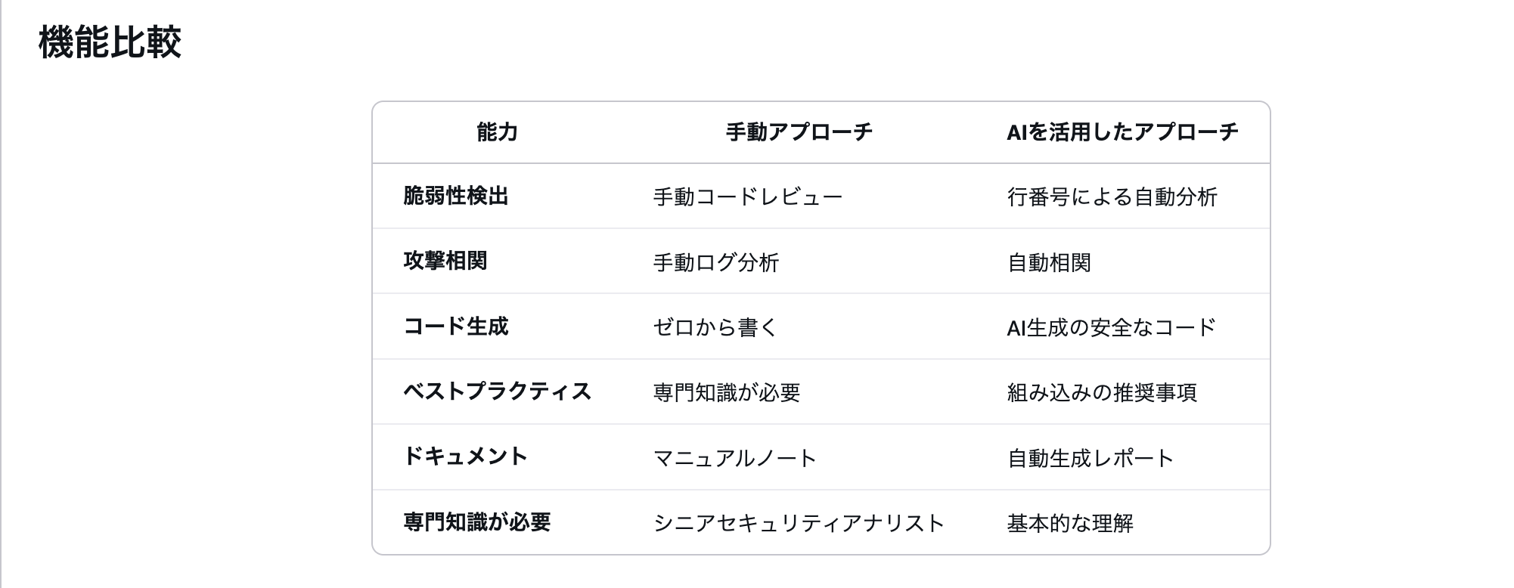Click the 手動アプローチ column header
Screen dimensions: 1514x588
[799, 132]
